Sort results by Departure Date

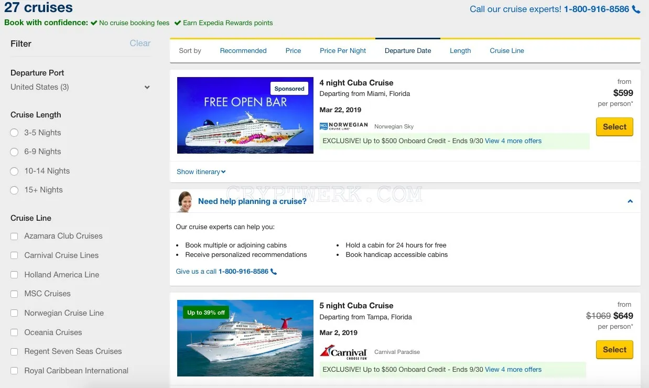tap(408, 51)
